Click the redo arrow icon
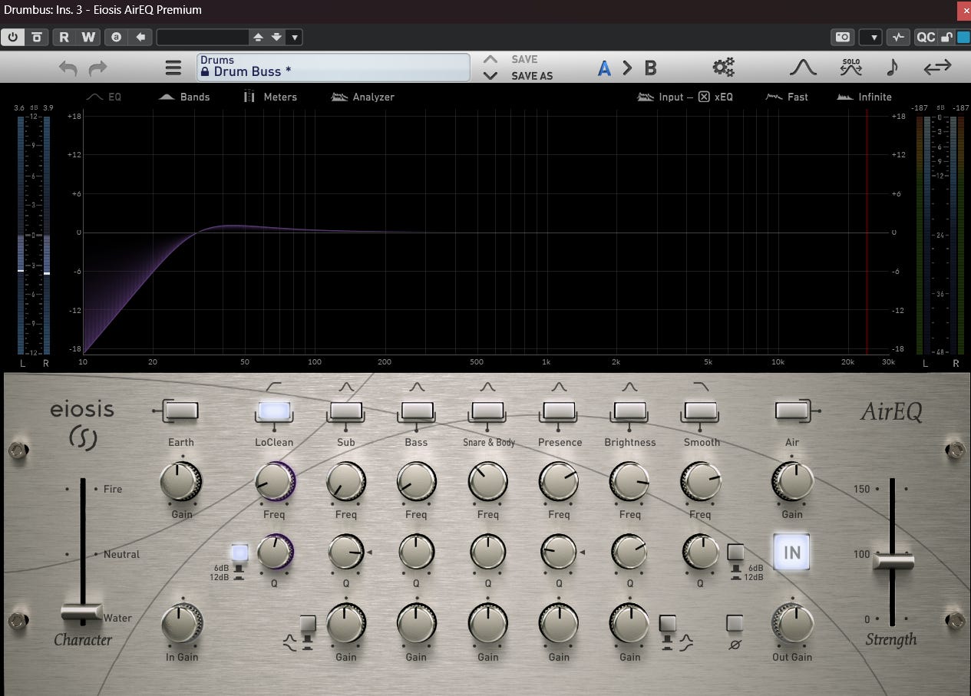Image resolution: width=971 pixels, height=696 pixels. pyautogui.click(x=97, y=68)
